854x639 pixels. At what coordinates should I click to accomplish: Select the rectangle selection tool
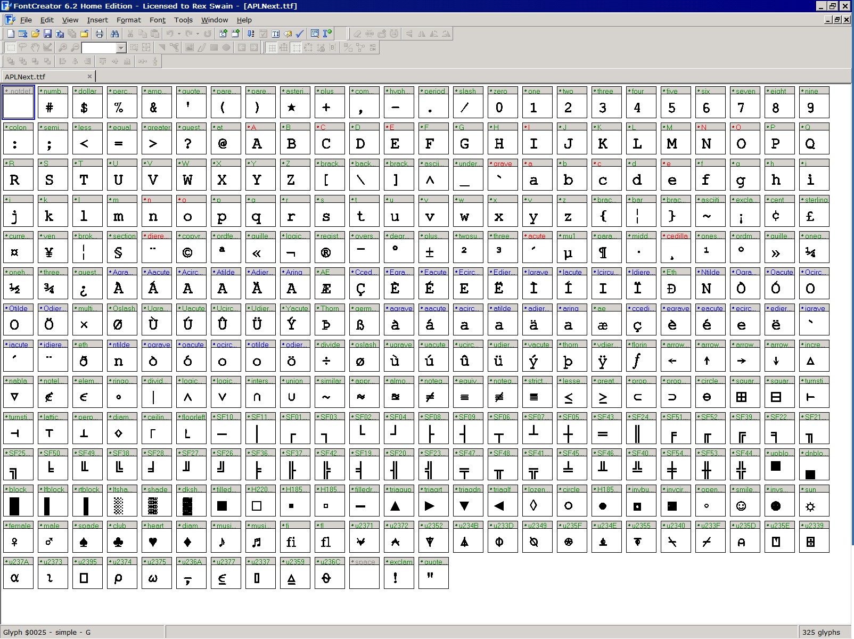coord(11,47)
